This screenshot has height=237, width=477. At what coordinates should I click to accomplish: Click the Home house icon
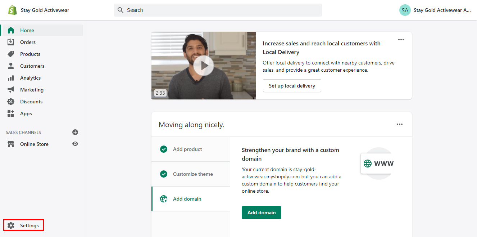click(11, 30)
